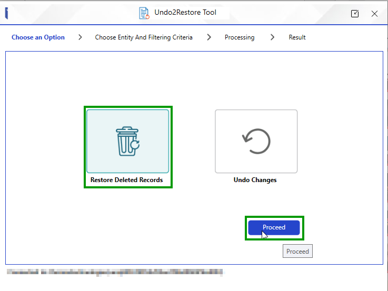Click the chevron before the Result step
The height and width of the screenshot is (291, 388).
point(272,37)
